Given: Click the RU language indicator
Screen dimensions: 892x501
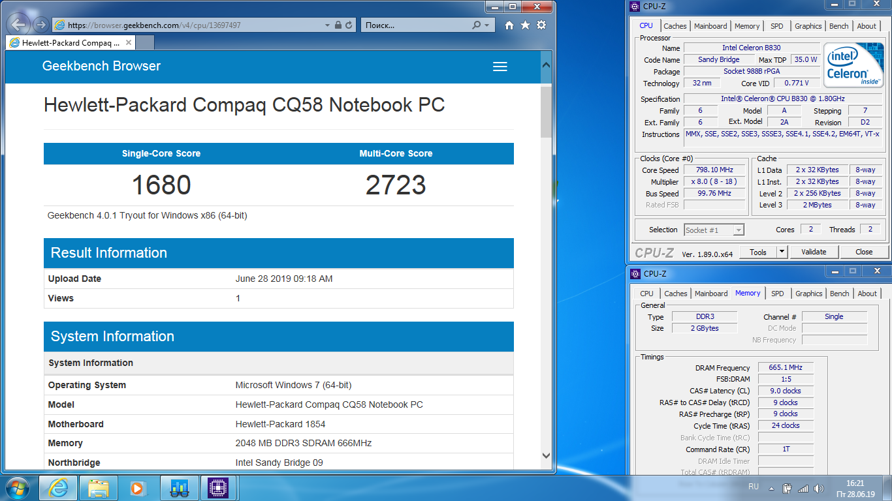Looking at the screenshot, I should [753, 487].
